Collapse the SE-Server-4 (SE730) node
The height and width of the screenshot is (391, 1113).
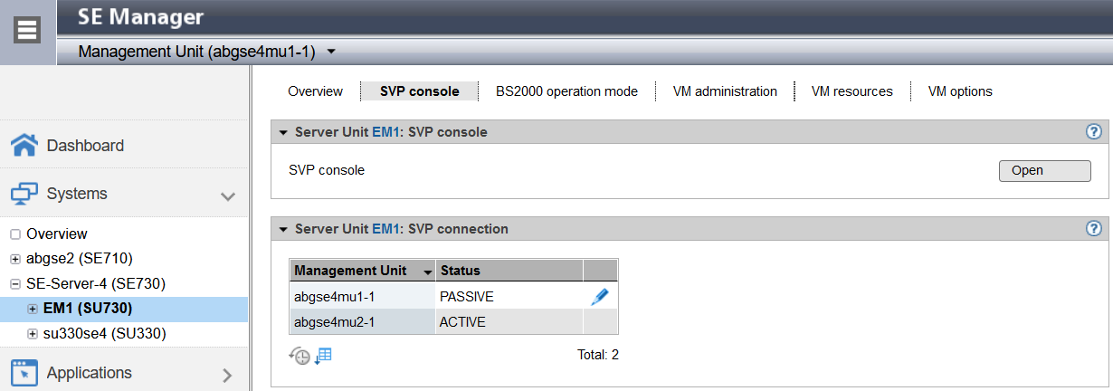[15, 284]
